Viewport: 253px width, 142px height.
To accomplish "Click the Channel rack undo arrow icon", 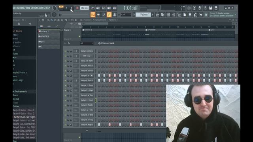I will click(68, 43).
